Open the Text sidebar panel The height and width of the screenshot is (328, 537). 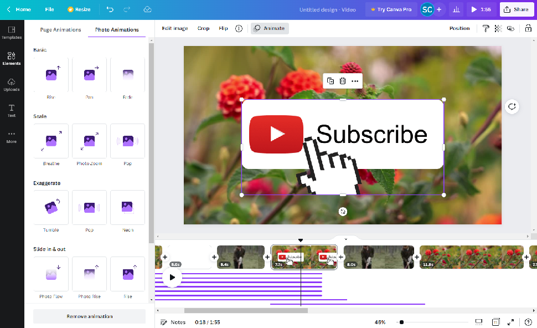[12, 111]
